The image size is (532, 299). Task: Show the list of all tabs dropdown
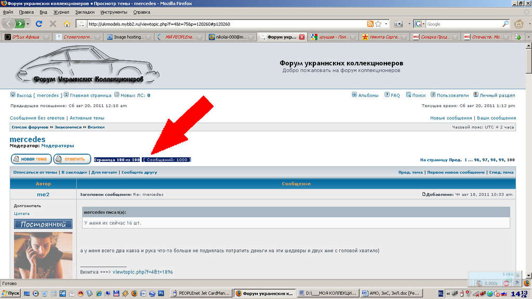528,37
